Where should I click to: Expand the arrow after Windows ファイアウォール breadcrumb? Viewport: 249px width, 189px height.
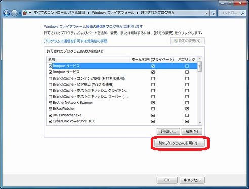tap(137, 13)
